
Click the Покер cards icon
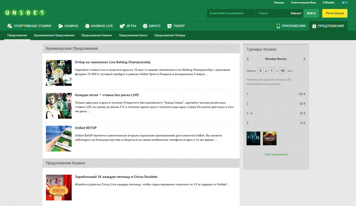pos(169,26)
